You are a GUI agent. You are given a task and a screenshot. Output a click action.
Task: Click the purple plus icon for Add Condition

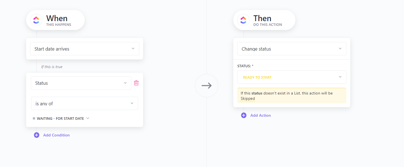point(36,135)
